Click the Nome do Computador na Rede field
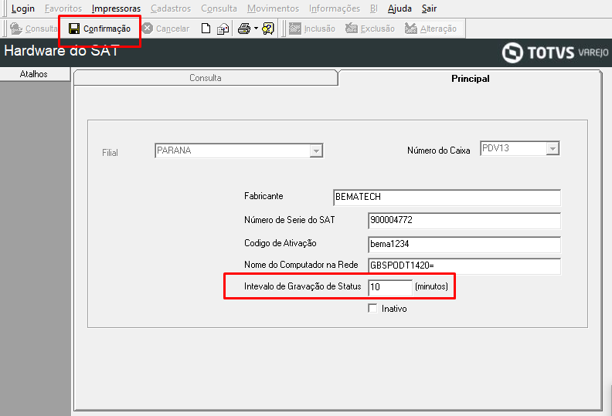 coord(464,266)
